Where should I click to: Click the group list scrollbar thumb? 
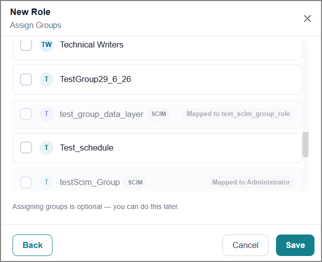tap(305, 144)
